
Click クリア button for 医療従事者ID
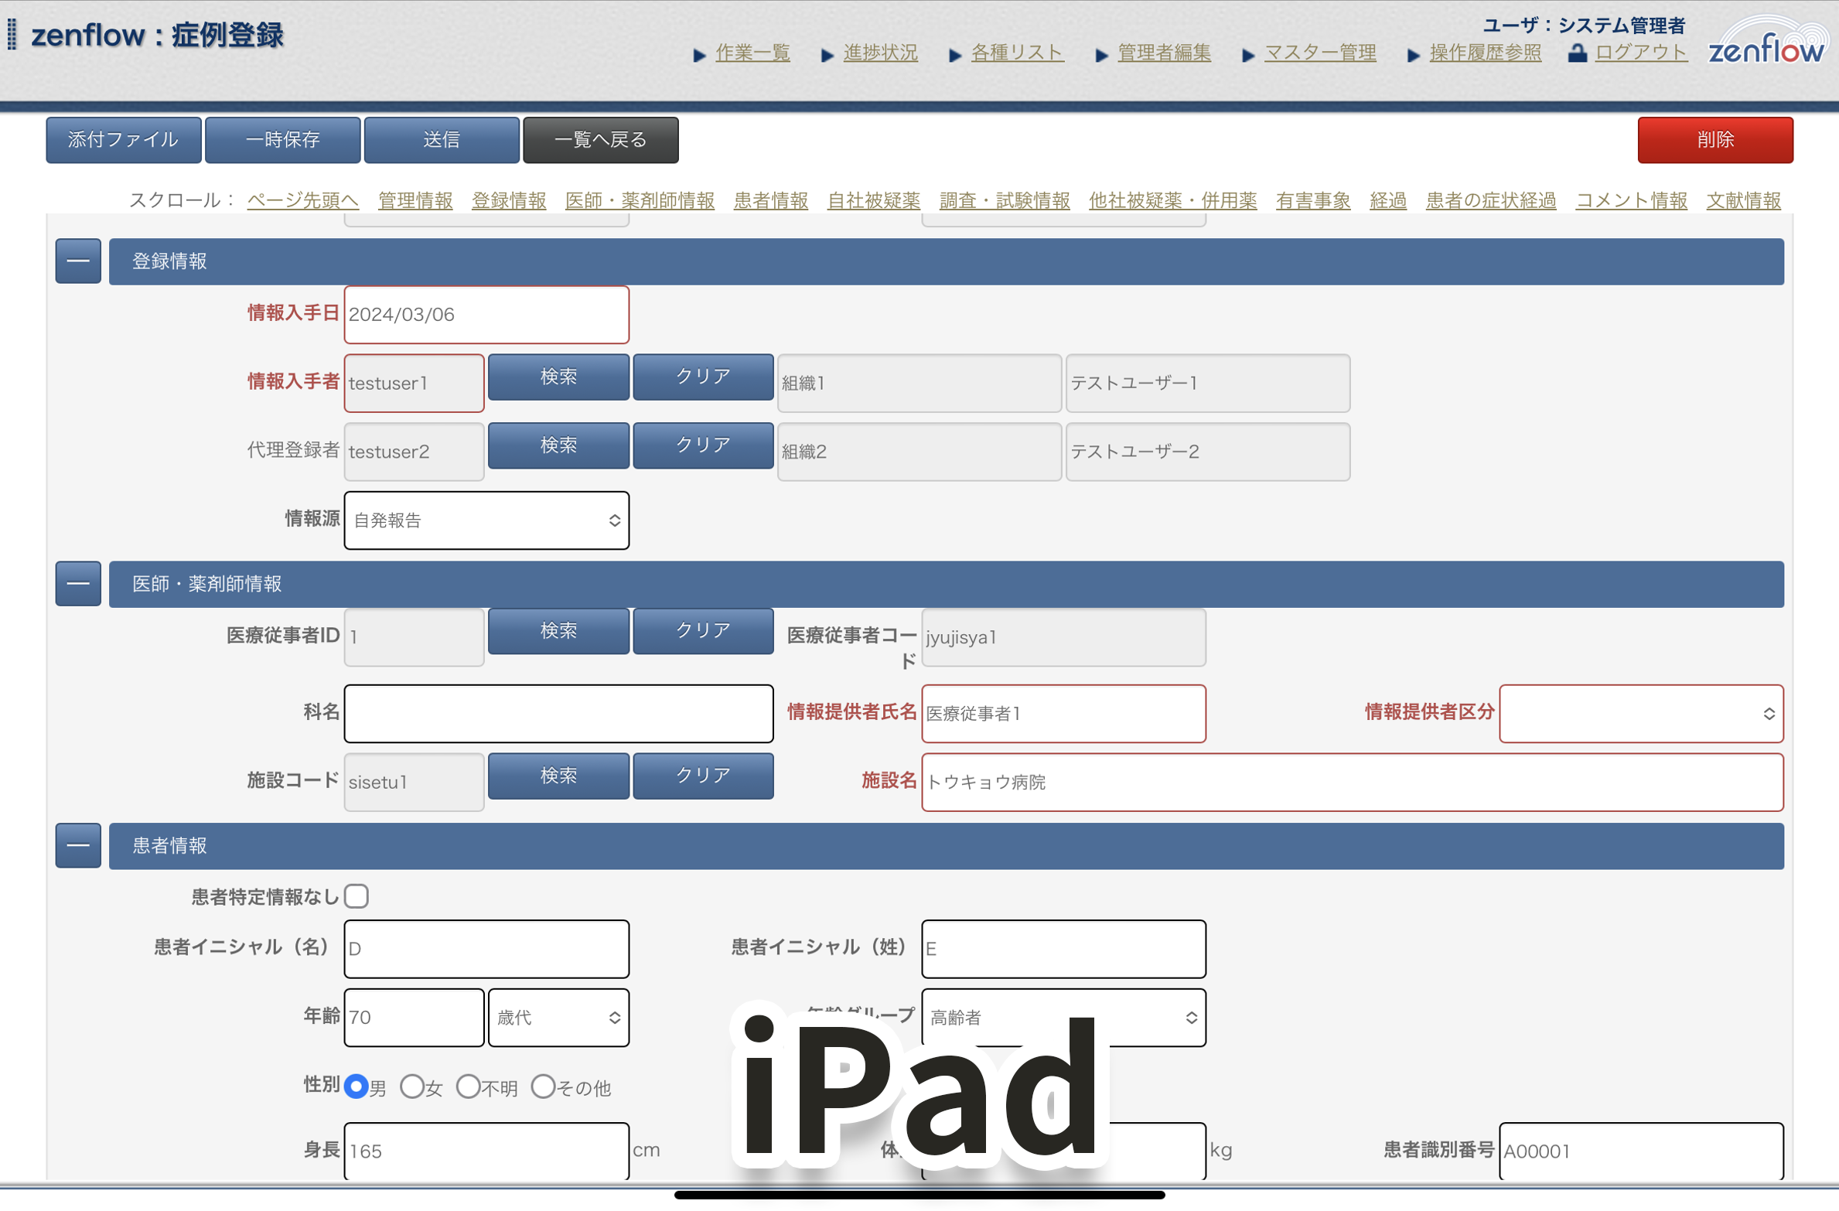[x=703, y=631]
